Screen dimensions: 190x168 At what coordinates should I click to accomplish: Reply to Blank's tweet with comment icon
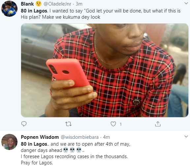click(24, 124)
